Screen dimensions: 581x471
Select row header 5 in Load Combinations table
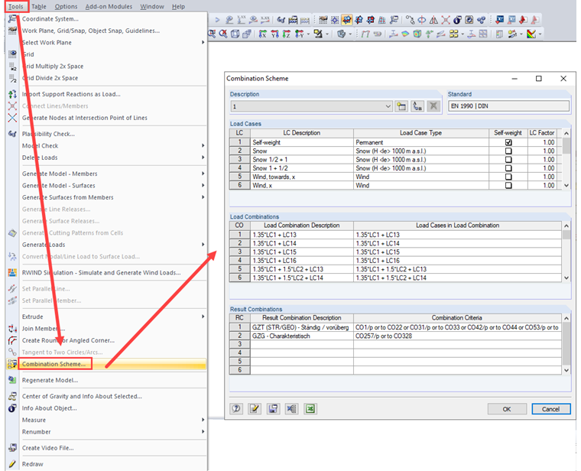coord(240,269)
